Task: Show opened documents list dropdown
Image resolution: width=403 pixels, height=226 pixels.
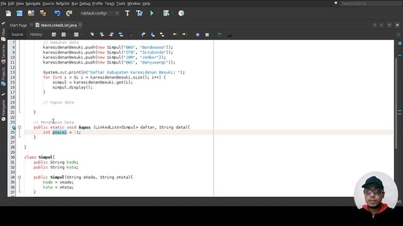Action: [389, 25]
